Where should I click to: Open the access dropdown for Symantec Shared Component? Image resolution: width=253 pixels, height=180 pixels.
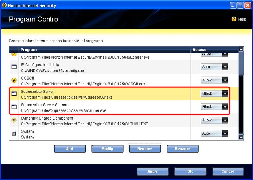coord(214,120)
